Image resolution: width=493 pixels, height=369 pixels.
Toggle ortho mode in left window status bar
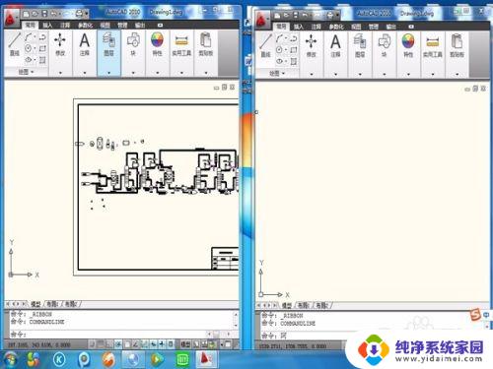coord(109,344)
